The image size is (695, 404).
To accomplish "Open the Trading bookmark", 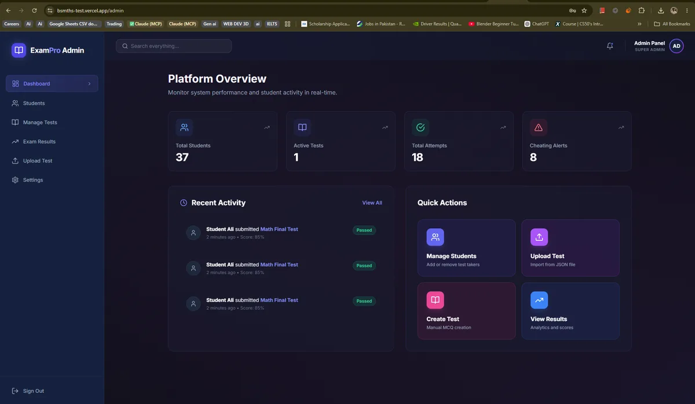I will [x=114, y=24].
